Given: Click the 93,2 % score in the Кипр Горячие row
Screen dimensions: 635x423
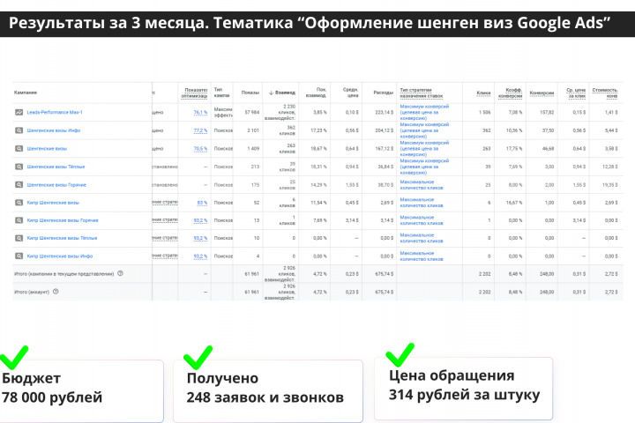Looking at the screenshot, I should point(200,220).
